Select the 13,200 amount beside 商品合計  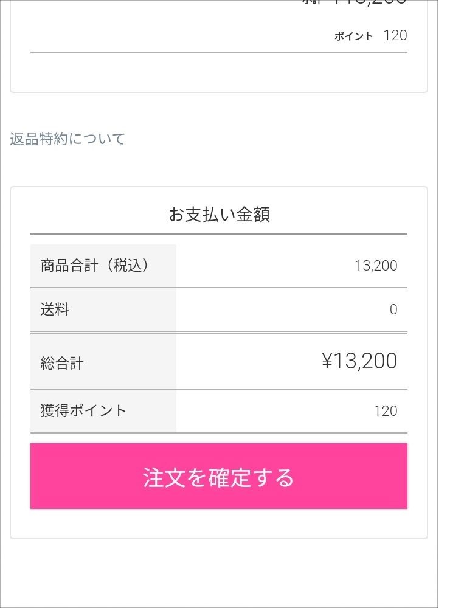click(x=376, y=266)
